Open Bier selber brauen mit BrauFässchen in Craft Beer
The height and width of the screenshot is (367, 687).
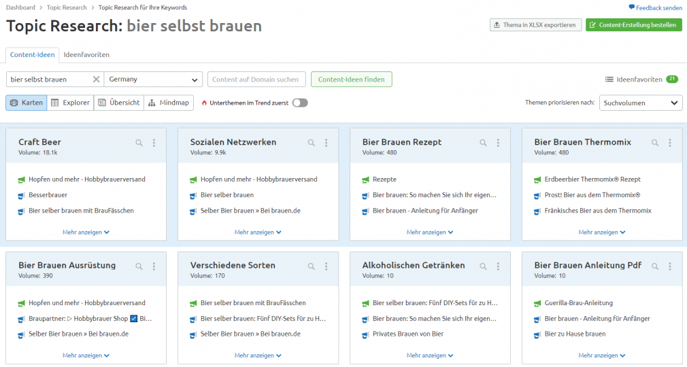[x=81, y=211]
